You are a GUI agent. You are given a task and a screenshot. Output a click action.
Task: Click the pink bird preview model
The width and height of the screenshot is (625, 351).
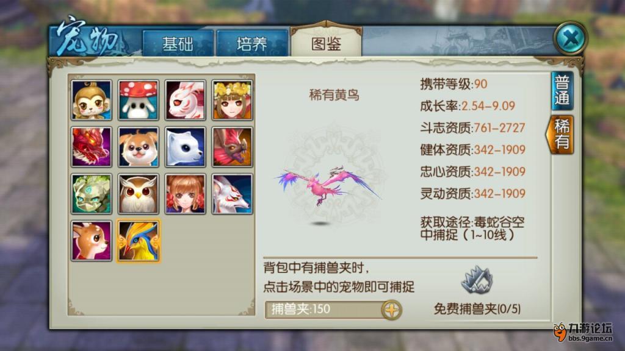tap(329, 185)
